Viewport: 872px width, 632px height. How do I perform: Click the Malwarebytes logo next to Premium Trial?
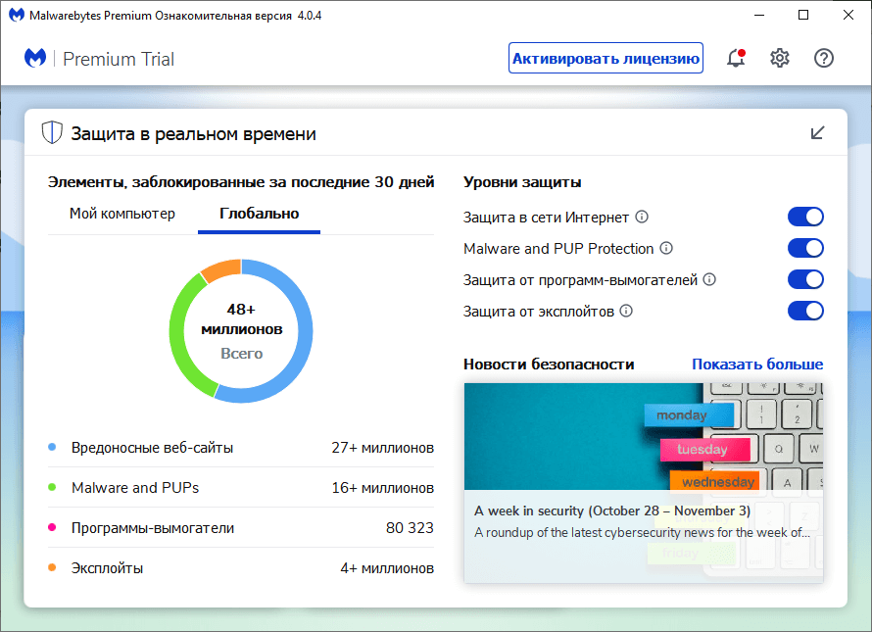35,58
